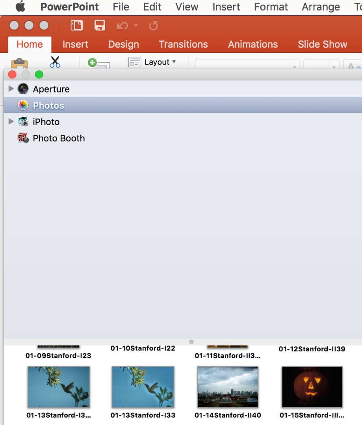Switch to the Slide Show ribbon tab
Screen dimensions: 362x425
point(322,44)
